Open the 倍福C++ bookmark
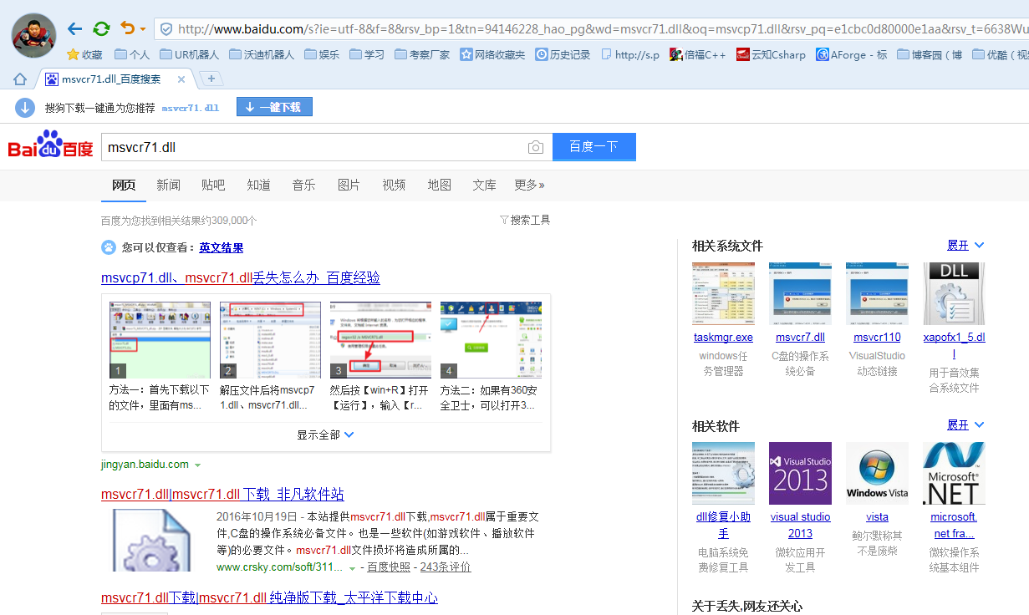The height and width of the screenshot is (615, 1029). pos(697,55)
